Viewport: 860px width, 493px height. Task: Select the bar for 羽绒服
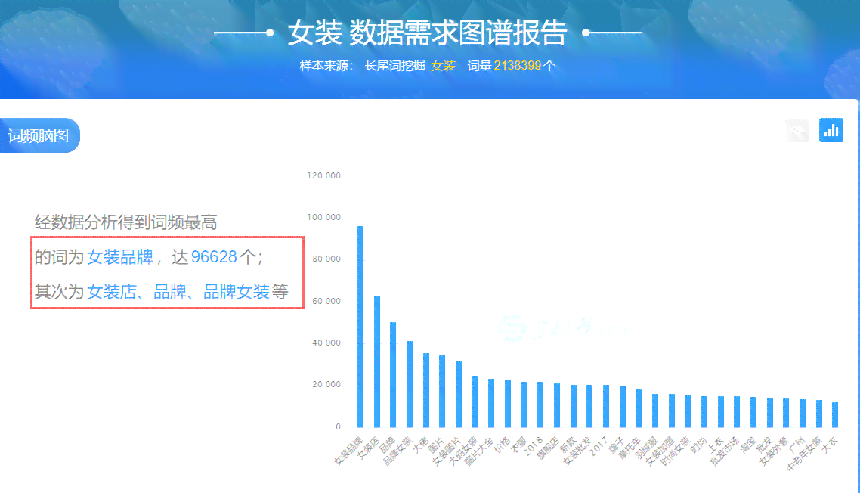655,411
